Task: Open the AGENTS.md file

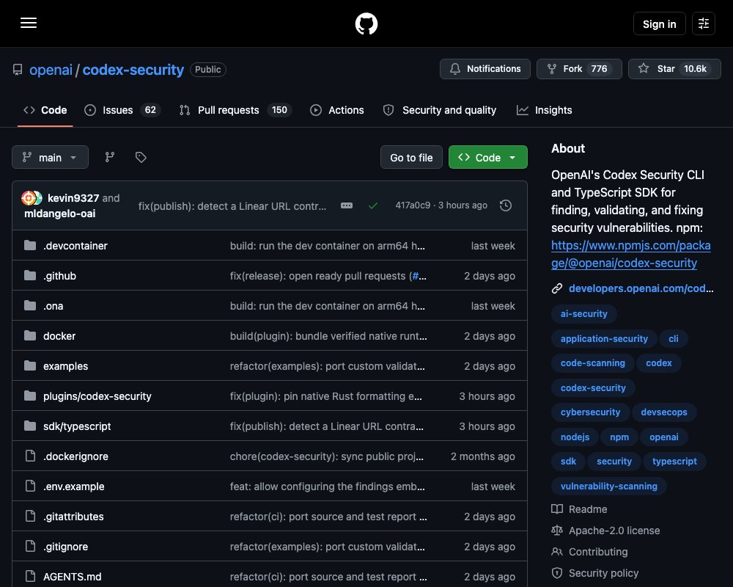Action: coord(73,577)
